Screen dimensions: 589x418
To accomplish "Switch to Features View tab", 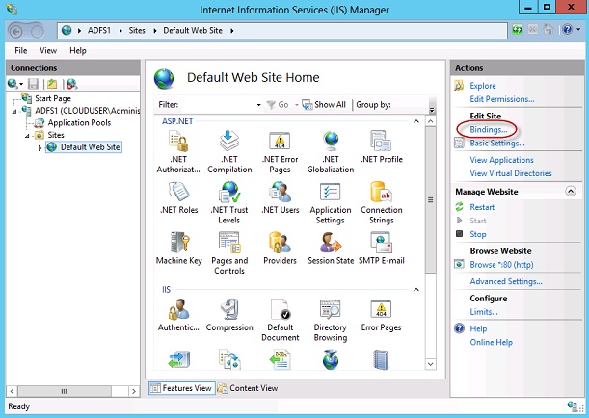I will [x=182, y=388].
